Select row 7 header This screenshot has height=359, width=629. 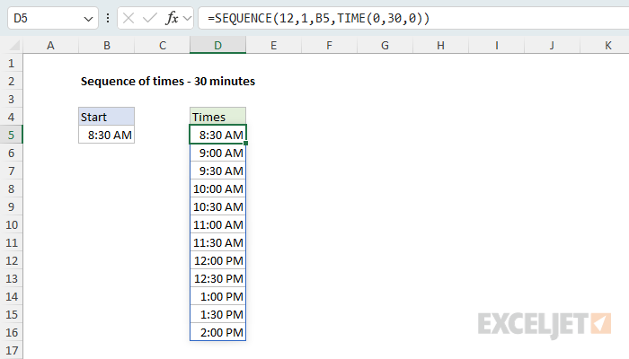point(11,171)
